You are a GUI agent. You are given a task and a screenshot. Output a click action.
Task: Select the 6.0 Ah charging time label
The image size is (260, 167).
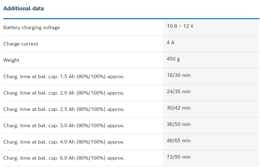[x=64, y=158]
